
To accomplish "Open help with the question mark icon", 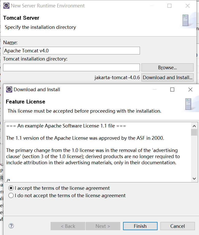I will (x=11, y=226).
